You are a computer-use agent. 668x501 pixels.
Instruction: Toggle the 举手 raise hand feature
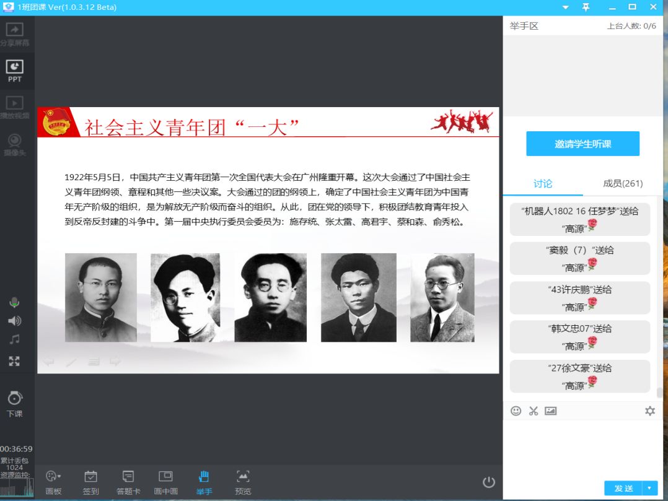(x=204, y=481)
